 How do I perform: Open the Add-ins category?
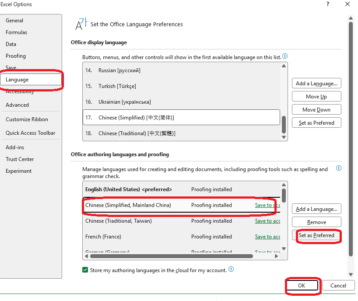click(x=31, y=147)
